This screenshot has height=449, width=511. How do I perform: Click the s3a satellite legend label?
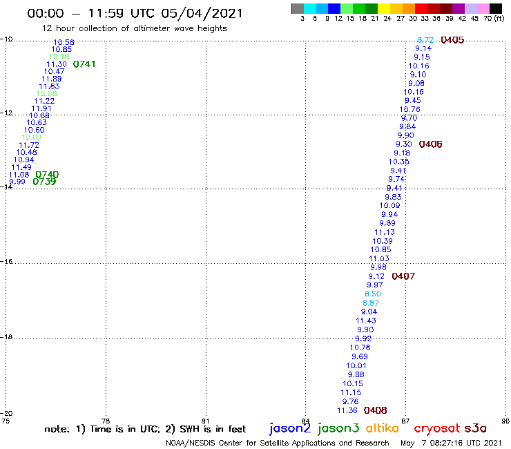click(x=475, y=428)
